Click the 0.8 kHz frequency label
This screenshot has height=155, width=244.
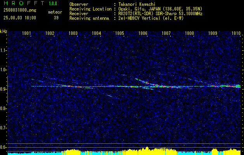coord(3,108)
